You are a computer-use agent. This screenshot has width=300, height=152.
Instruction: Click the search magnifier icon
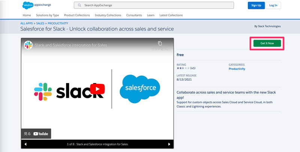79,5
